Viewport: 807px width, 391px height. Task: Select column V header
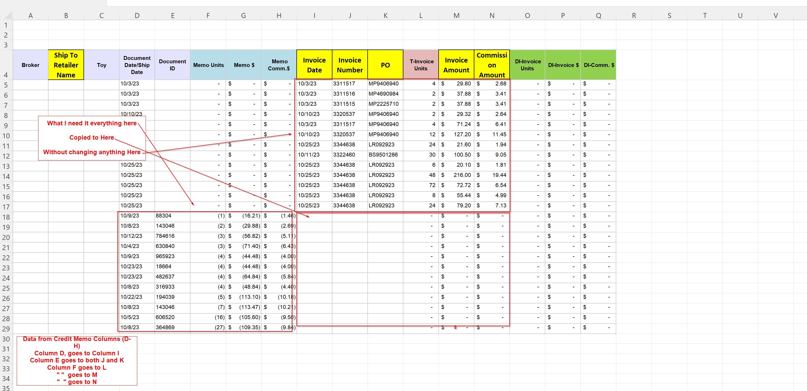tap(776, 16)
